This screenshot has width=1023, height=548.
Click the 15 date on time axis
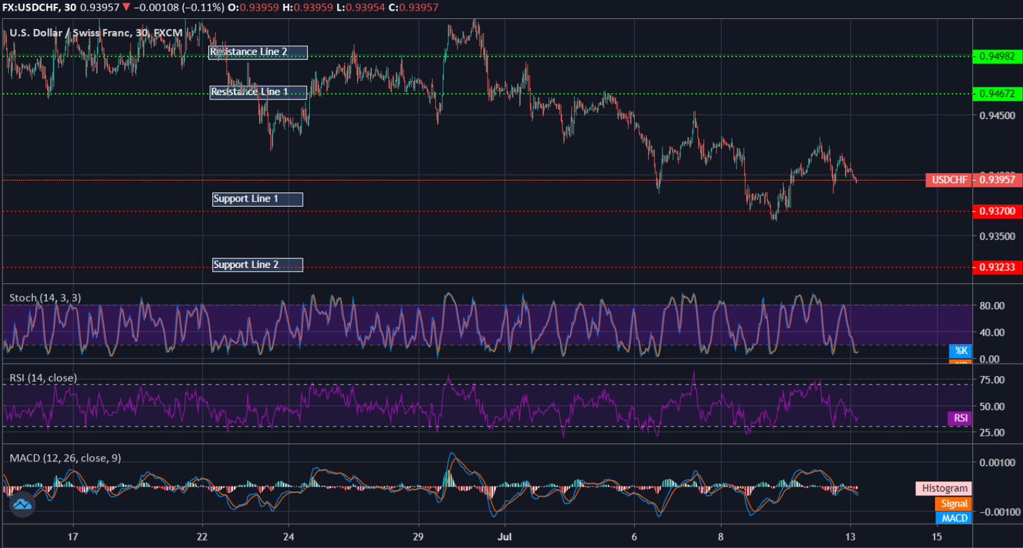[x=937, y=537]
